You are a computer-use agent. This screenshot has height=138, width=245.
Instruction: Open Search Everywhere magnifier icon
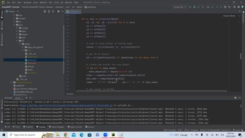coord(234,7)
